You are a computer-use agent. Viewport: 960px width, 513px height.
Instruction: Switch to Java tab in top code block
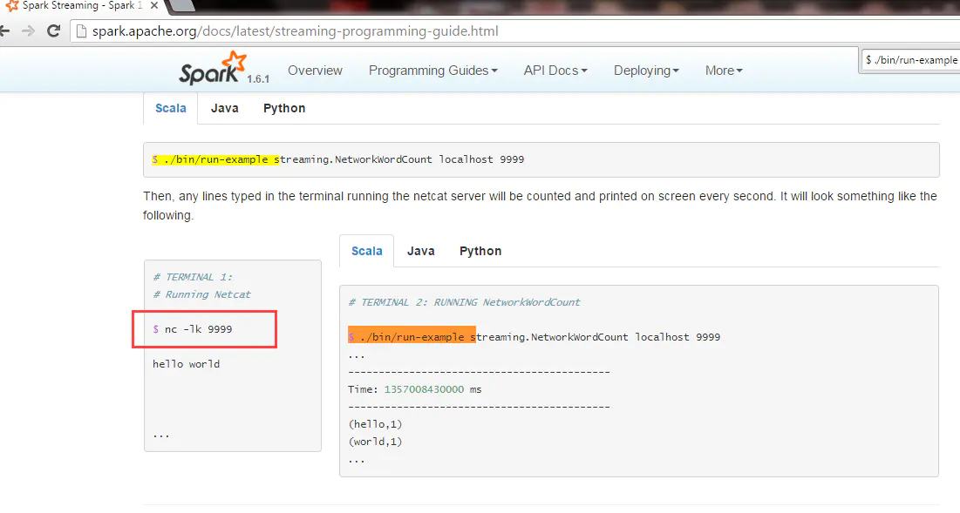(x=225, y=108)
